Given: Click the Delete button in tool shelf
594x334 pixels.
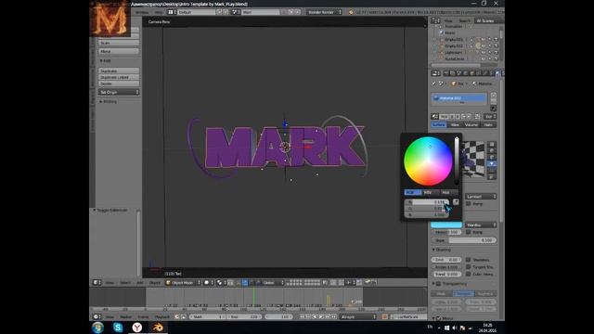Looking at the screenshot, I should pos(119,83).
